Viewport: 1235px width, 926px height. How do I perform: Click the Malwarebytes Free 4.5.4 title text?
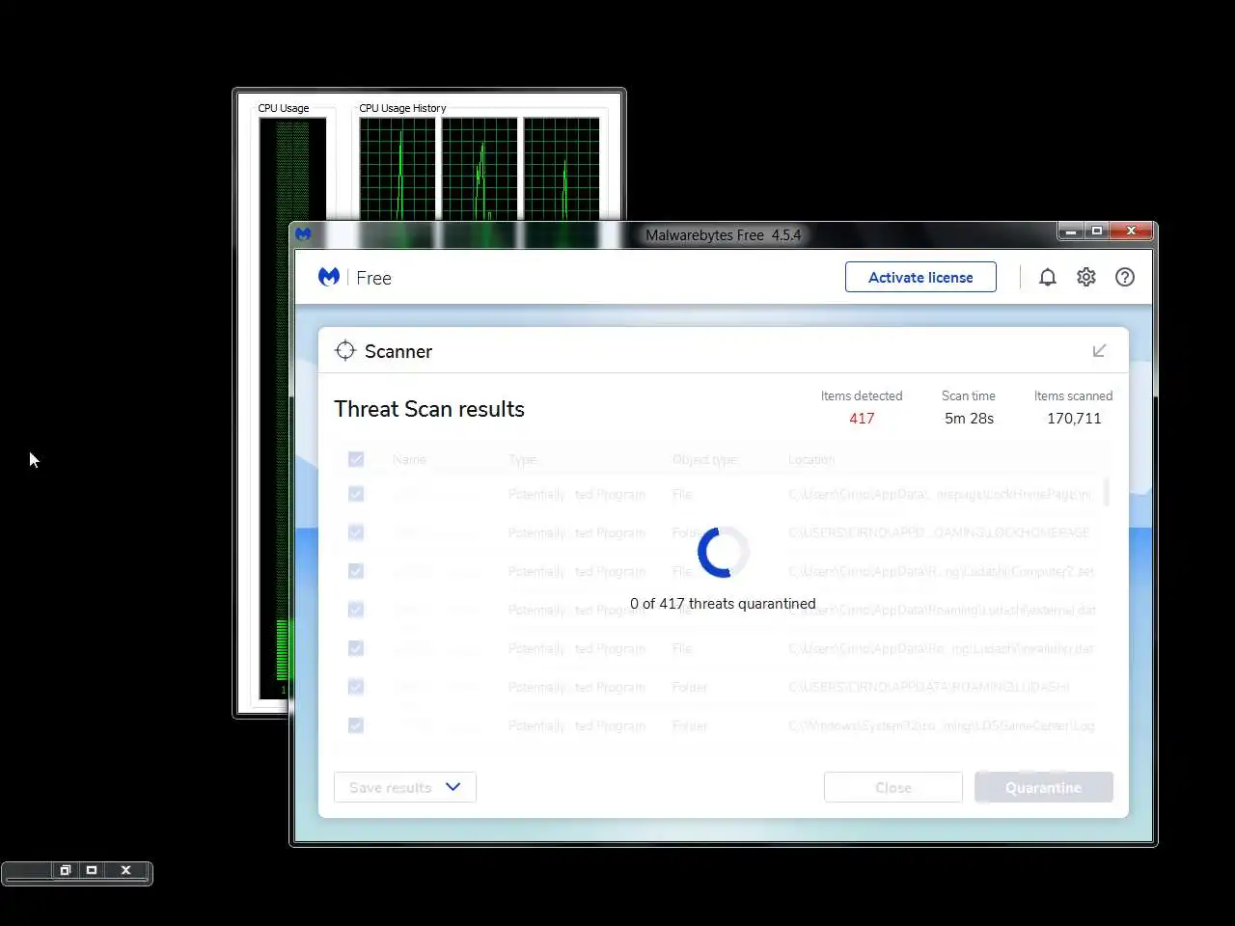(723, 235)
